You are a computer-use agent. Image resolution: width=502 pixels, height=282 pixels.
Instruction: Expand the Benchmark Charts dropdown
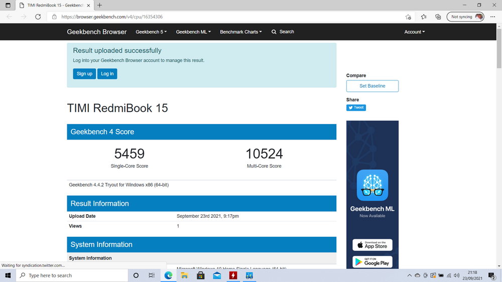(241, 32)
